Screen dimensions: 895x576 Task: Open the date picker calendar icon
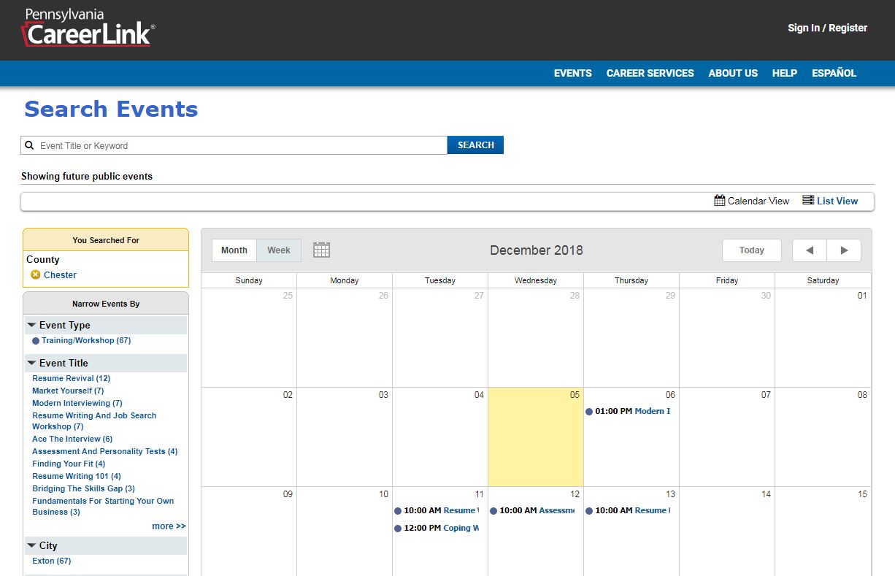321,250
